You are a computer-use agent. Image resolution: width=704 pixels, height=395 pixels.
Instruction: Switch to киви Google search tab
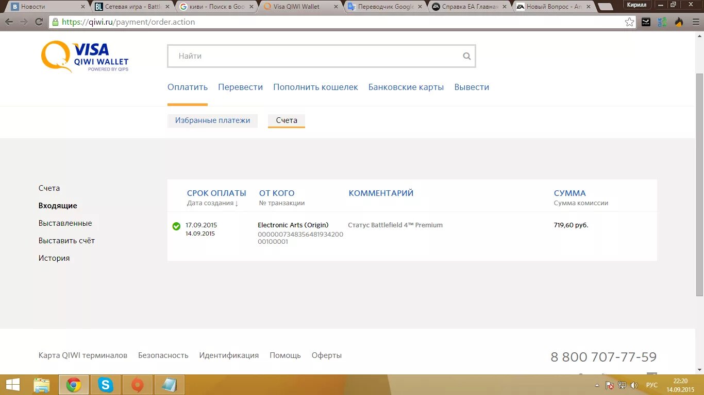tap(215, 7)
